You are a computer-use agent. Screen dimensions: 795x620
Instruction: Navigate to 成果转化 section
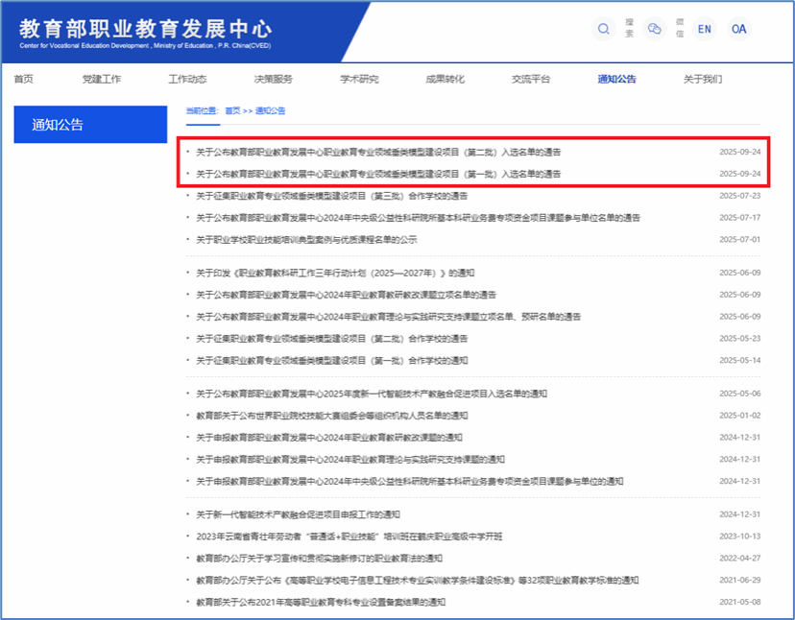[445, 80]
